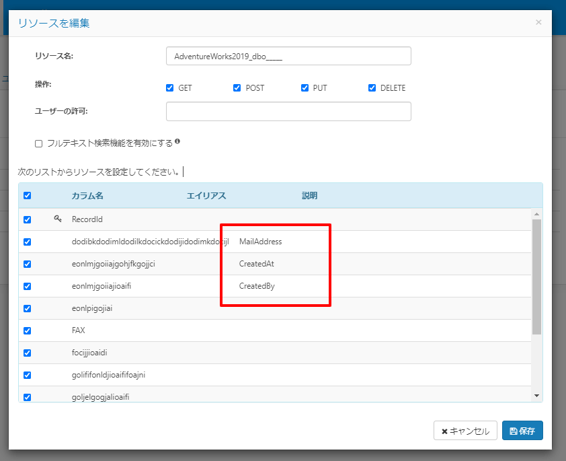The width and height of the screenshot is (566, 461).
Task: Click the エイリアス column header
Action: tap(206, 196)
